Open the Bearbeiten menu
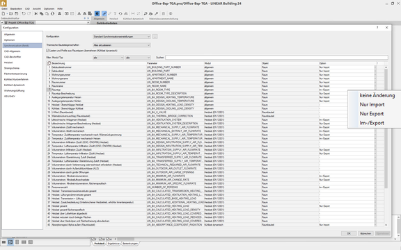The width and height of the screenshot is (401, 250). pos(16,8)
